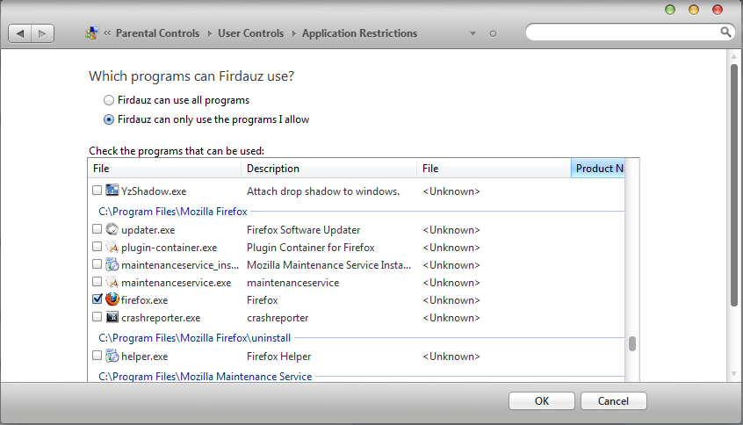This screenshot has width=743, height=425.
Task: Go to User Controls breadcrumb
Action: coord(250,33)
